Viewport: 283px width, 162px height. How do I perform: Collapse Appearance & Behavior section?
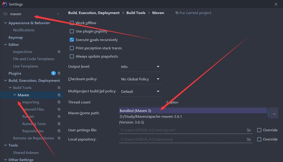(5, 23)
